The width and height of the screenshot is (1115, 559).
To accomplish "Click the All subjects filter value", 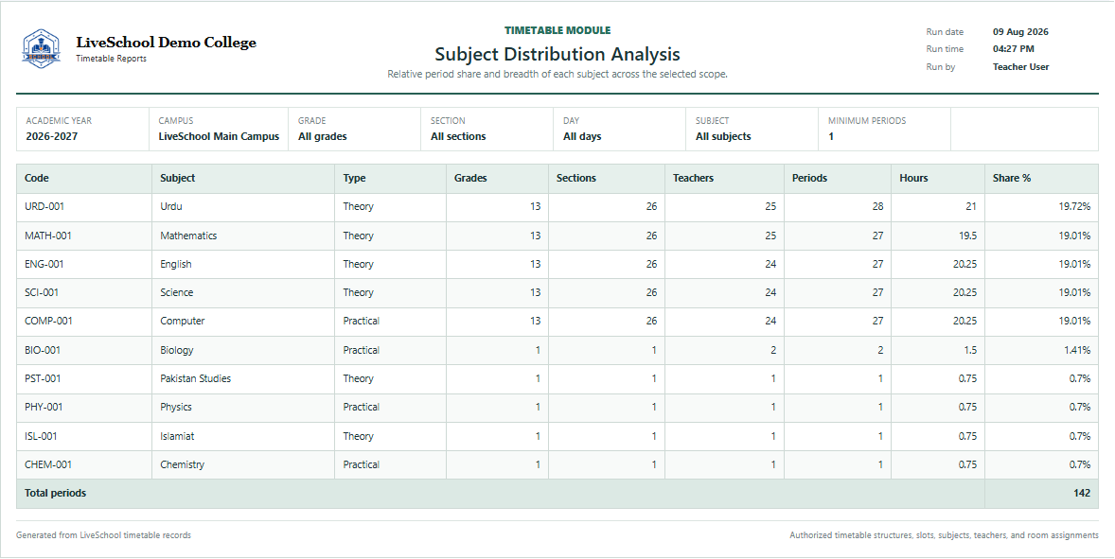I will (x=723, y=136).
